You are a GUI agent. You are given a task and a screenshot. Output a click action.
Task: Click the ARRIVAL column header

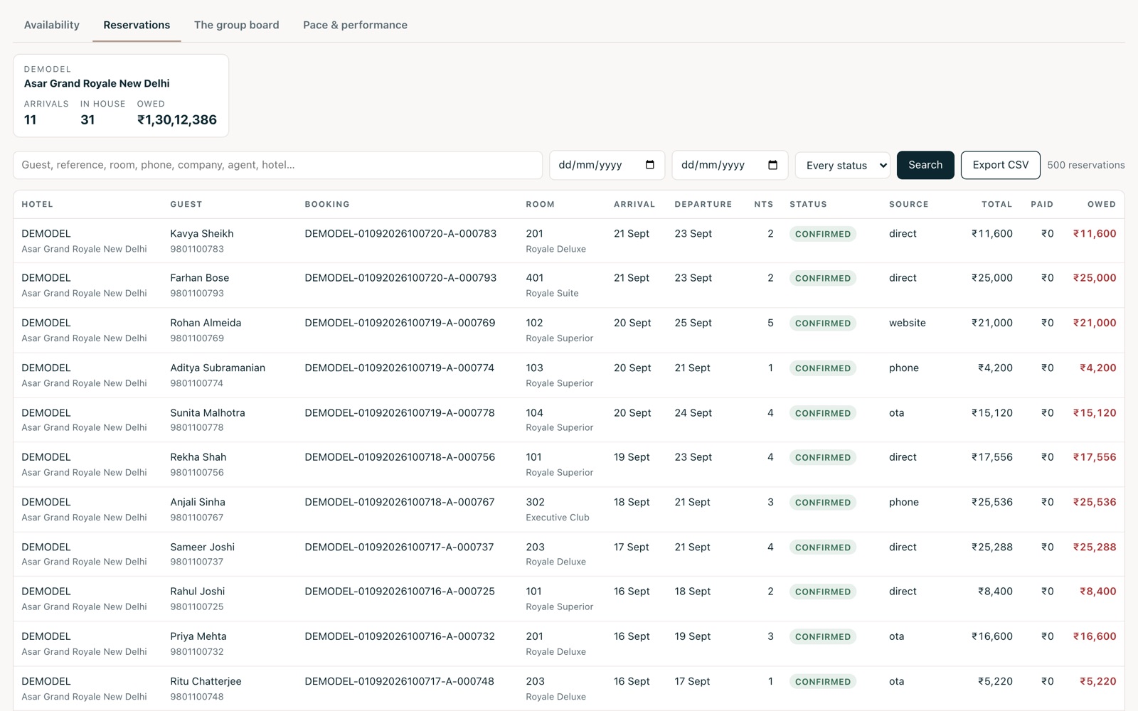tap(634, 204)
